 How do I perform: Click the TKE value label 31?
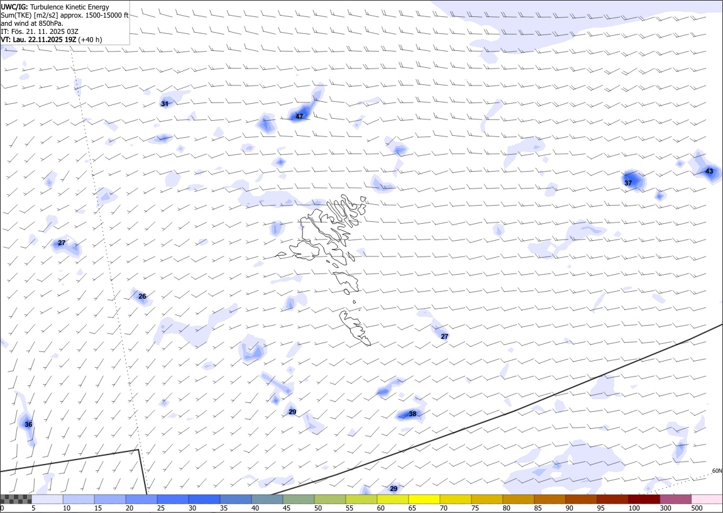point(165,104)
